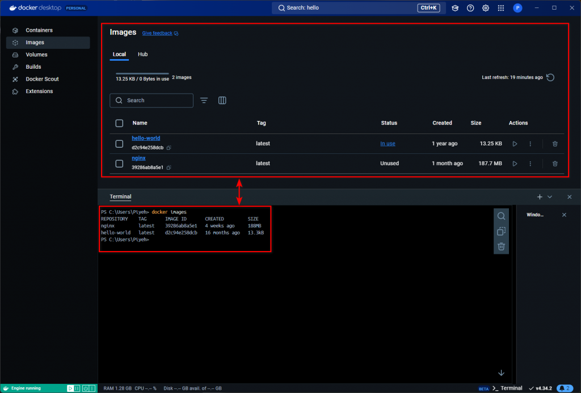This screenshot has width=581, height=393.
Task: Clear terminal with the trash icon
Action: click(501, 246)
